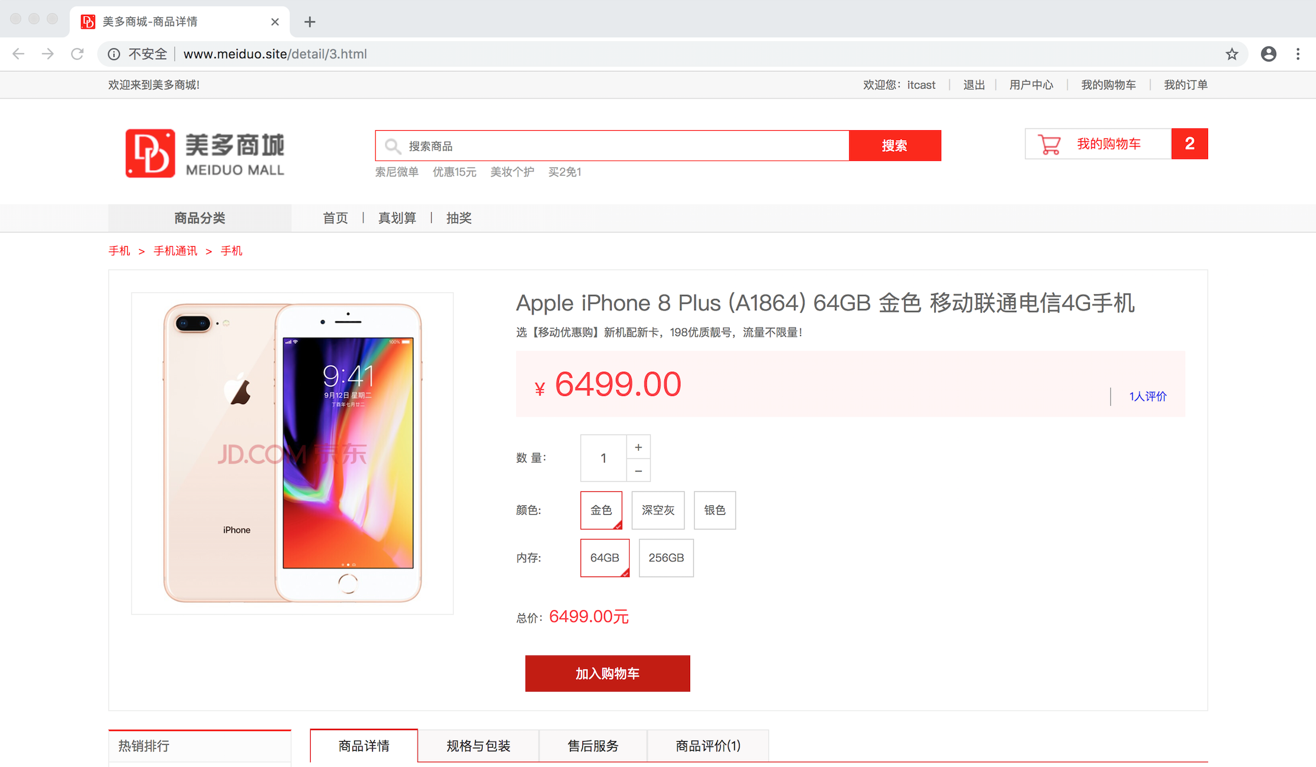The height and width of the screenshot is (767, 1316).
Task: Select the 金色 color swatch option
Action: (x=601, y=510)
